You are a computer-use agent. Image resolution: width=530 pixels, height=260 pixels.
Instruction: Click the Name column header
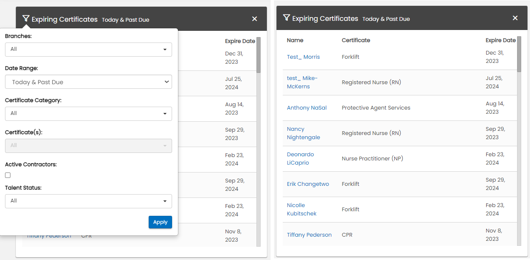point(295,40)
